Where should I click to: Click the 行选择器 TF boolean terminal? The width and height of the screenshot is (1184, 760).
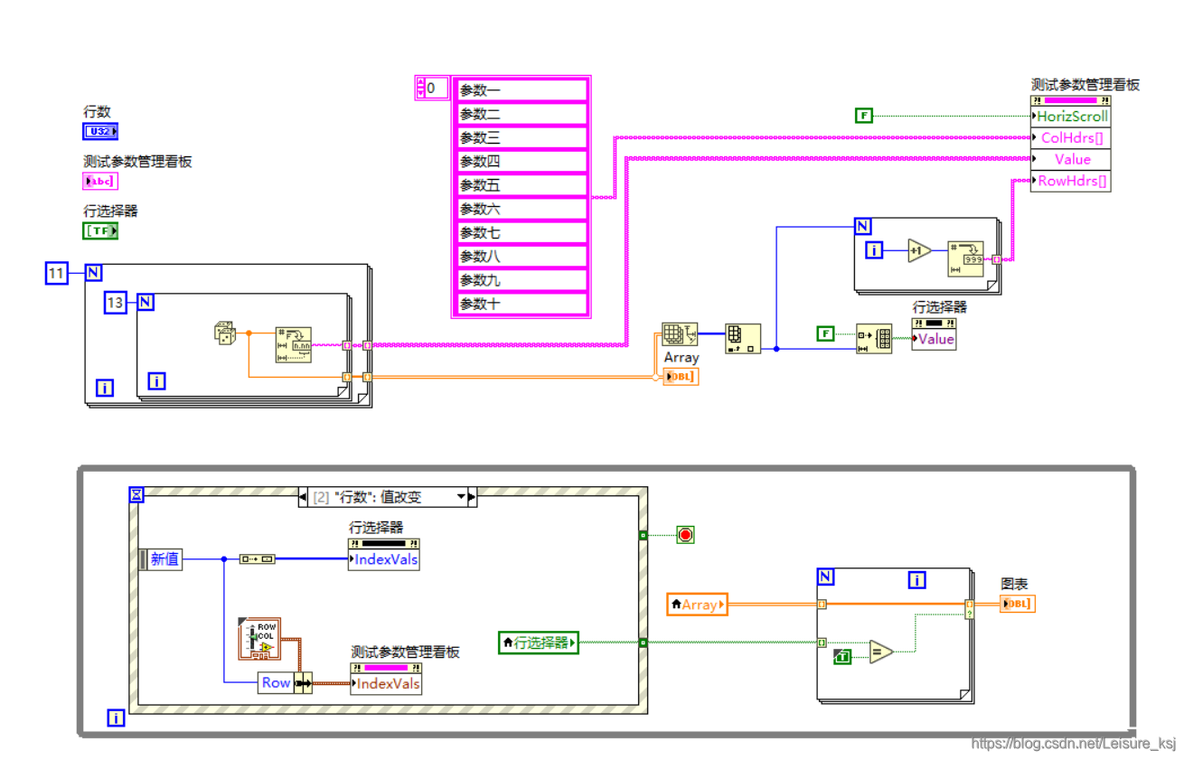(x=100, y=230)
